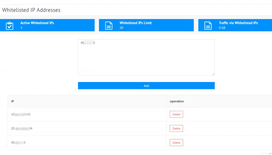Click the value 20 under Whitelisted IPs Limit
Image resolution: width=272 pixels, height=155 pixels.
tap(121, 28)
